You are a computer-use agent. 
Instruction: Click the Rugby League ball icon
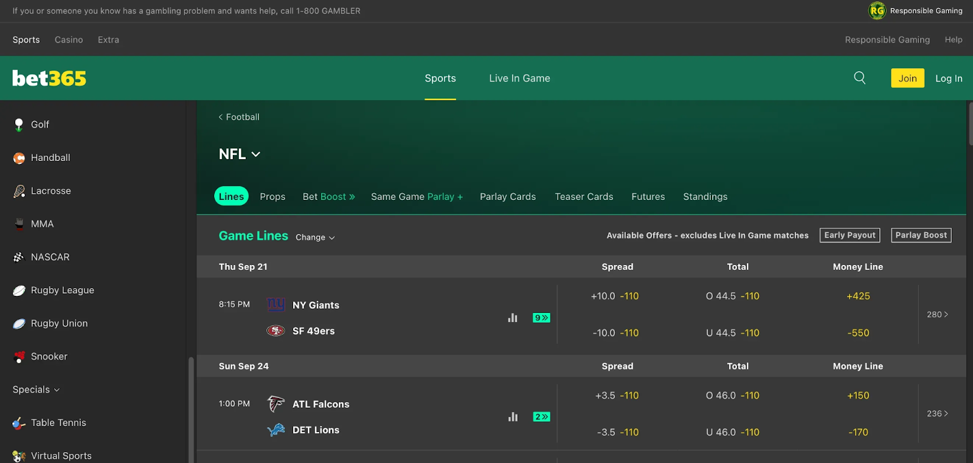19,290
